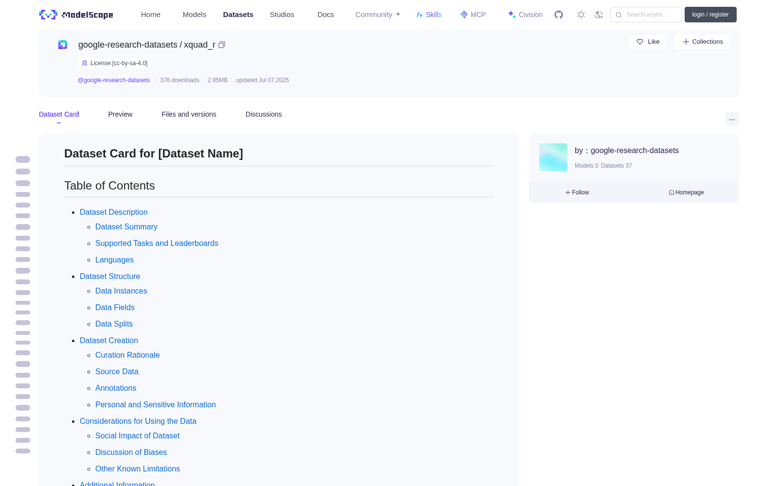
Task: Jump to Languages section
Action: [114, 260]
